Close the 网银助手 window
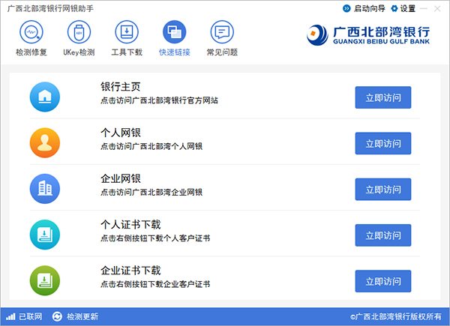Viewport: 450px width, 326px height. pyautogui.click(x=437, y=8)
